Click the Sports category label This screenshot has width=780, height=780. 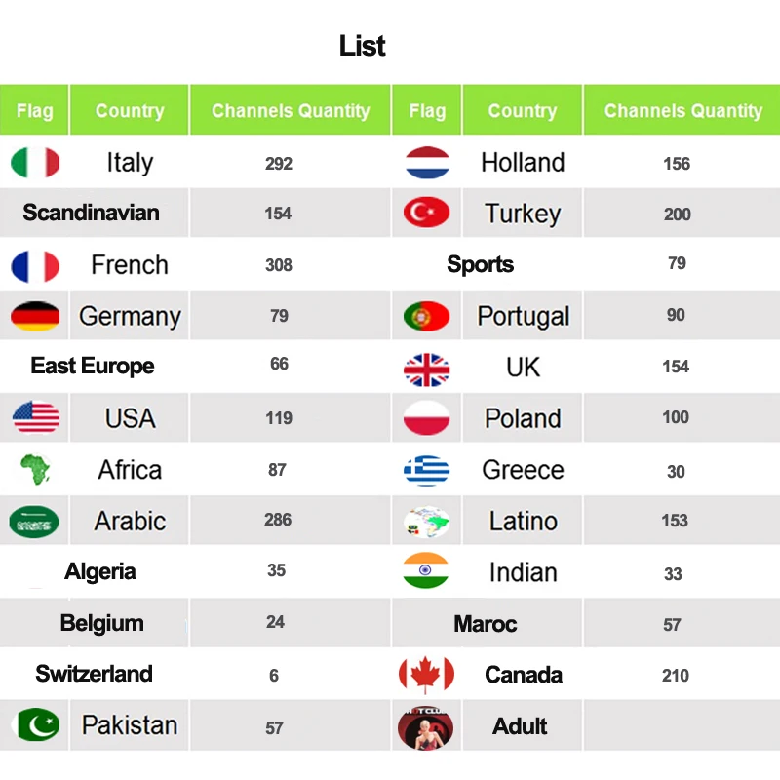[480, 263]
